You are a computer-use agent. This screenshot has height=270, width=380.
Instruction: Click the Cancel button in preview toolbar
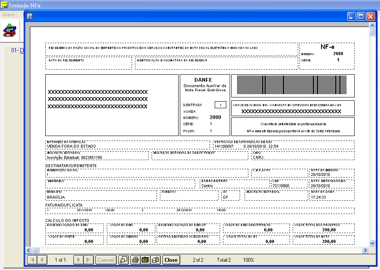click(x=106, y=260)
